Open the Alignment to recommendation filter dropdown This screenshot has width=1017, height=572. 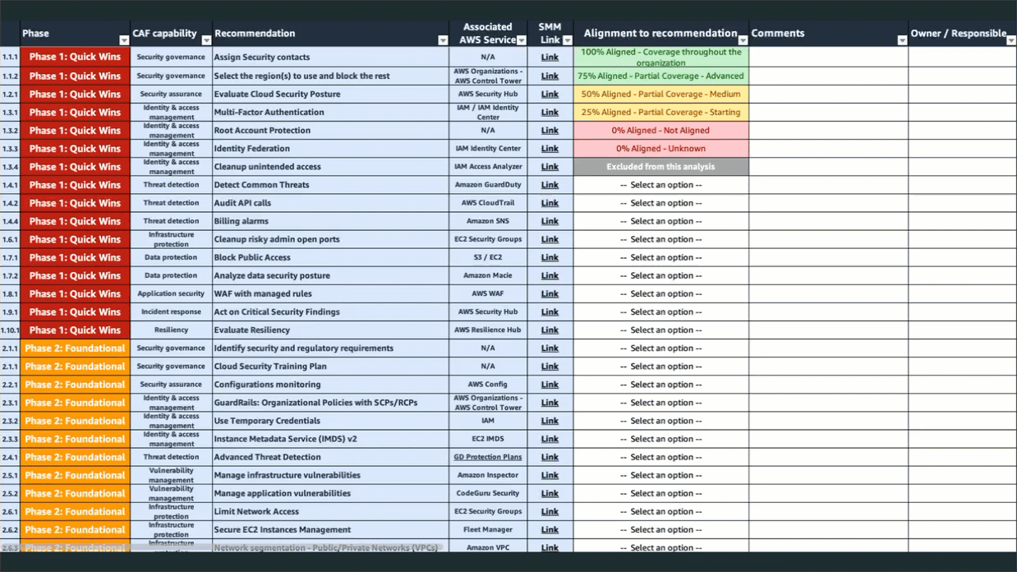click(743, 40)
